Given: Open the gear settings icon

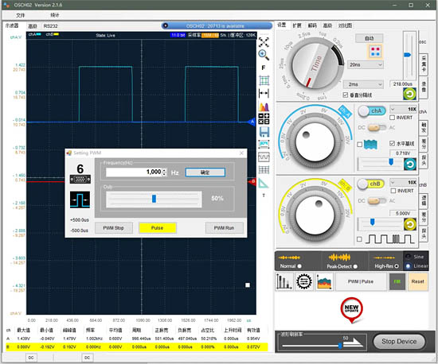Looking at the screenshot, I should coord(304,281).
